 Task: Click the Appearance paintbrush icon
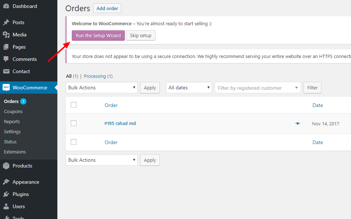coord(6,182)
